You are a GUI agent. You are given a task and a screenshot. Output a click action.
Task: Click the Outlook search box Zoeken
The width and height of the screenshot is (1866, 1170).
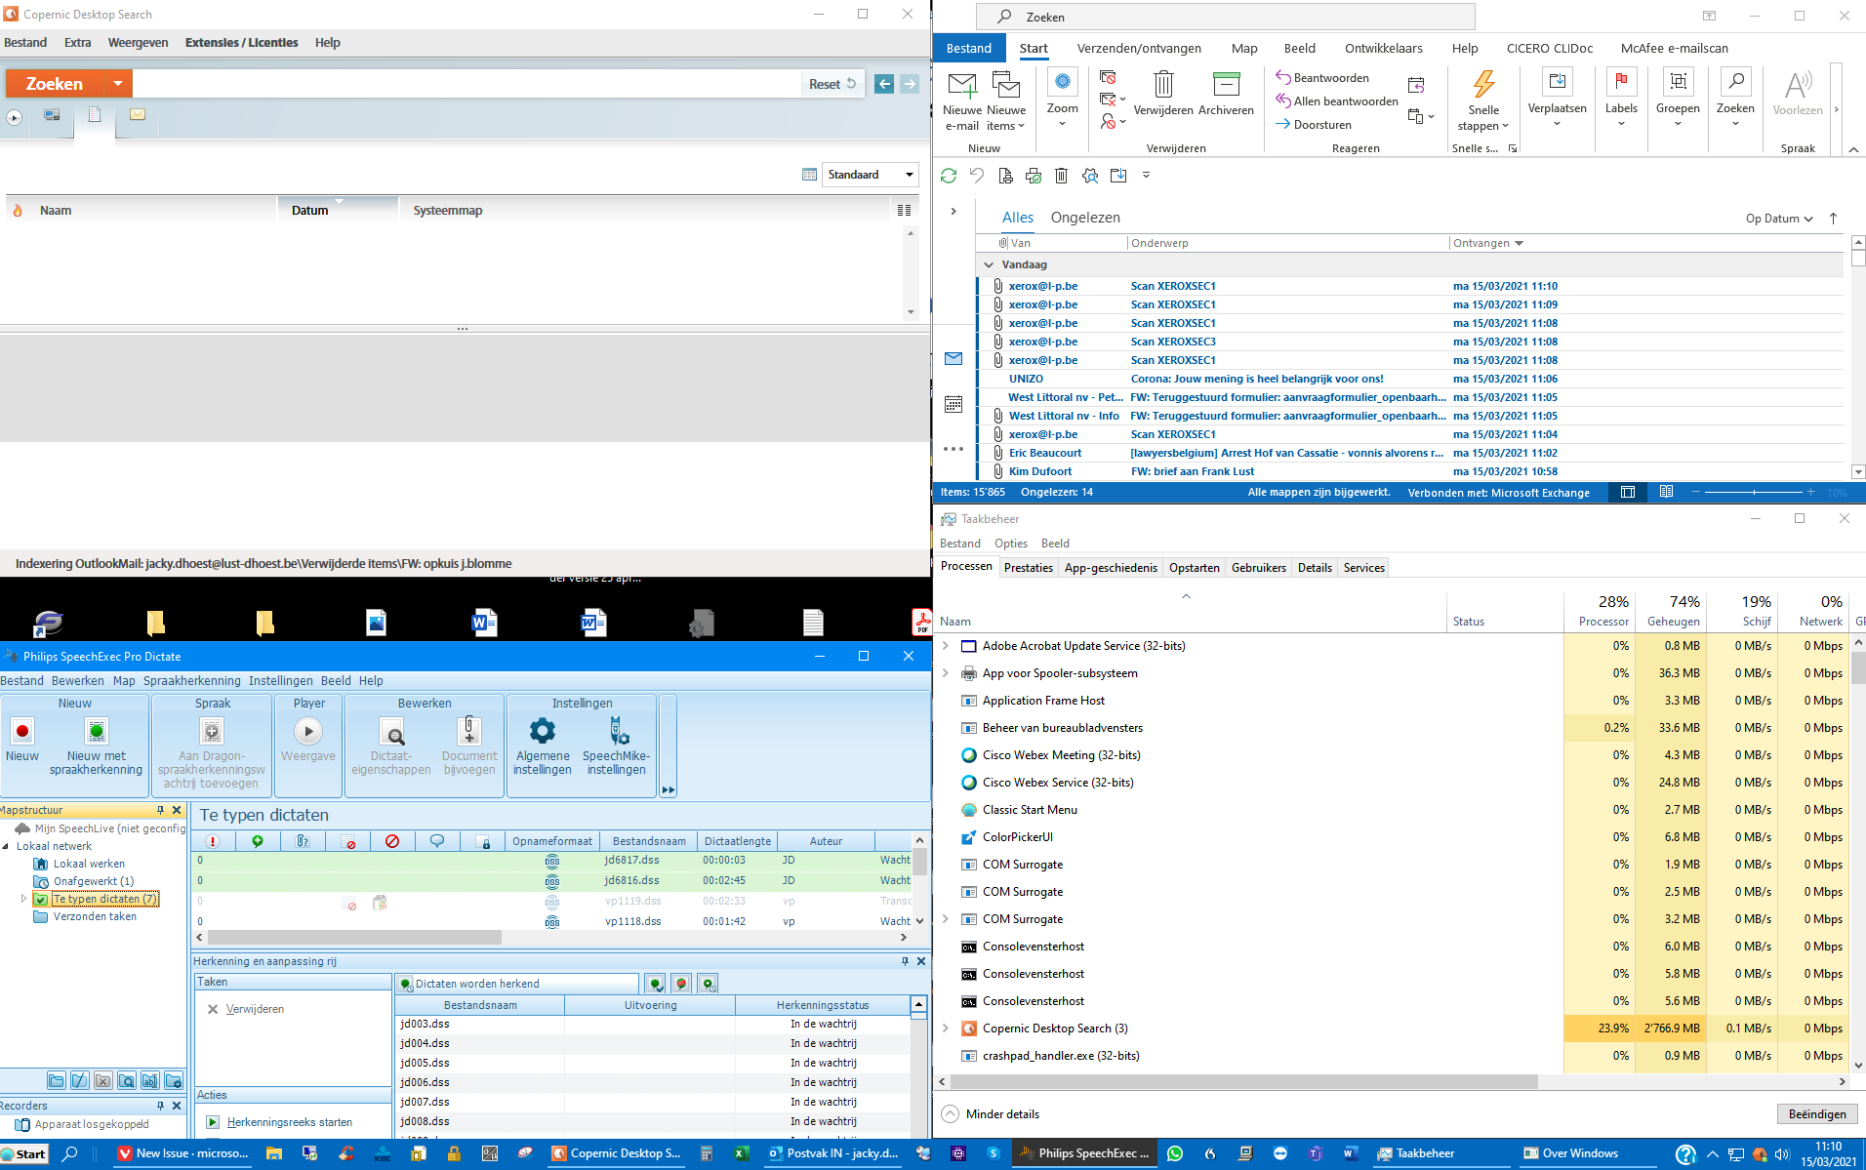pyautogui.click(x=1226, y=17)
